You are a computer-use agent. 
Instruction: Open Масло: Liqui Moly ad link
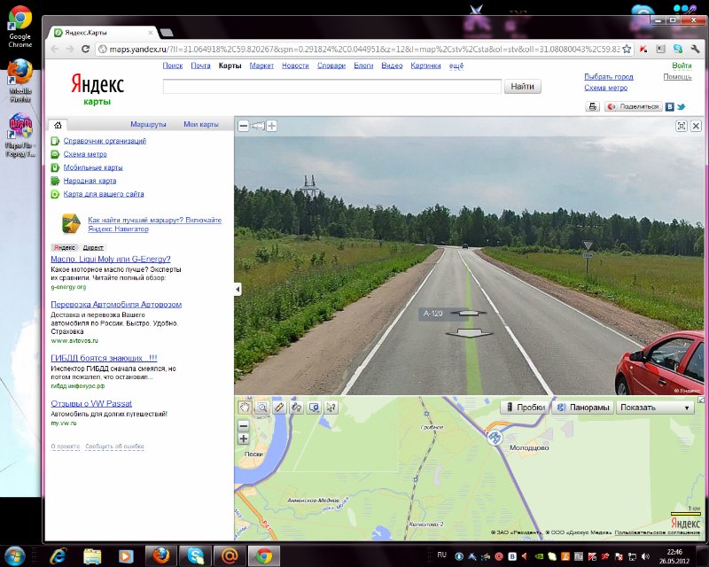[x=110, y=259]
